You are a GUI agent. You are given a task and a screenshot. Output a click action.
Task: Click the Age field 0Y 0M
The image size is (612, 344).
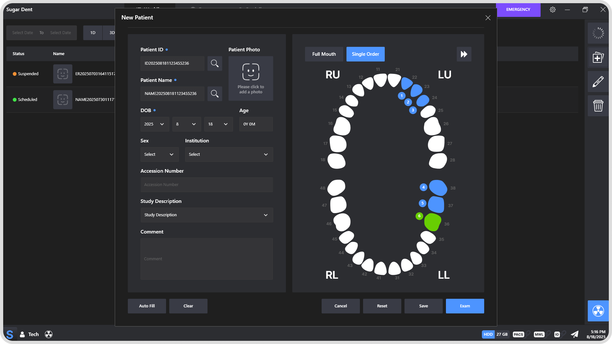pyautogui.click(x=256, y=124)
